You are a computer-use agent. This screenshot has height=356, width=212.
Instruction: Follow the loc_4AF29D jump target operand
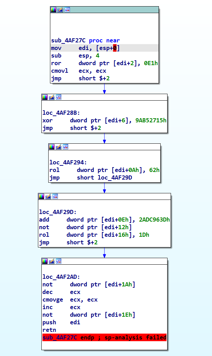coord(112,177)
